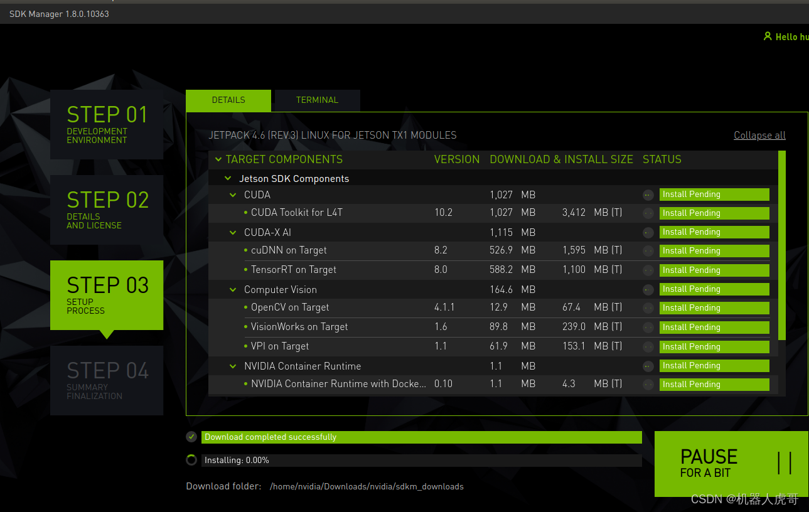809x512 pixels.
Task: Click the Collapse all link
Action: tap(759, 135)
